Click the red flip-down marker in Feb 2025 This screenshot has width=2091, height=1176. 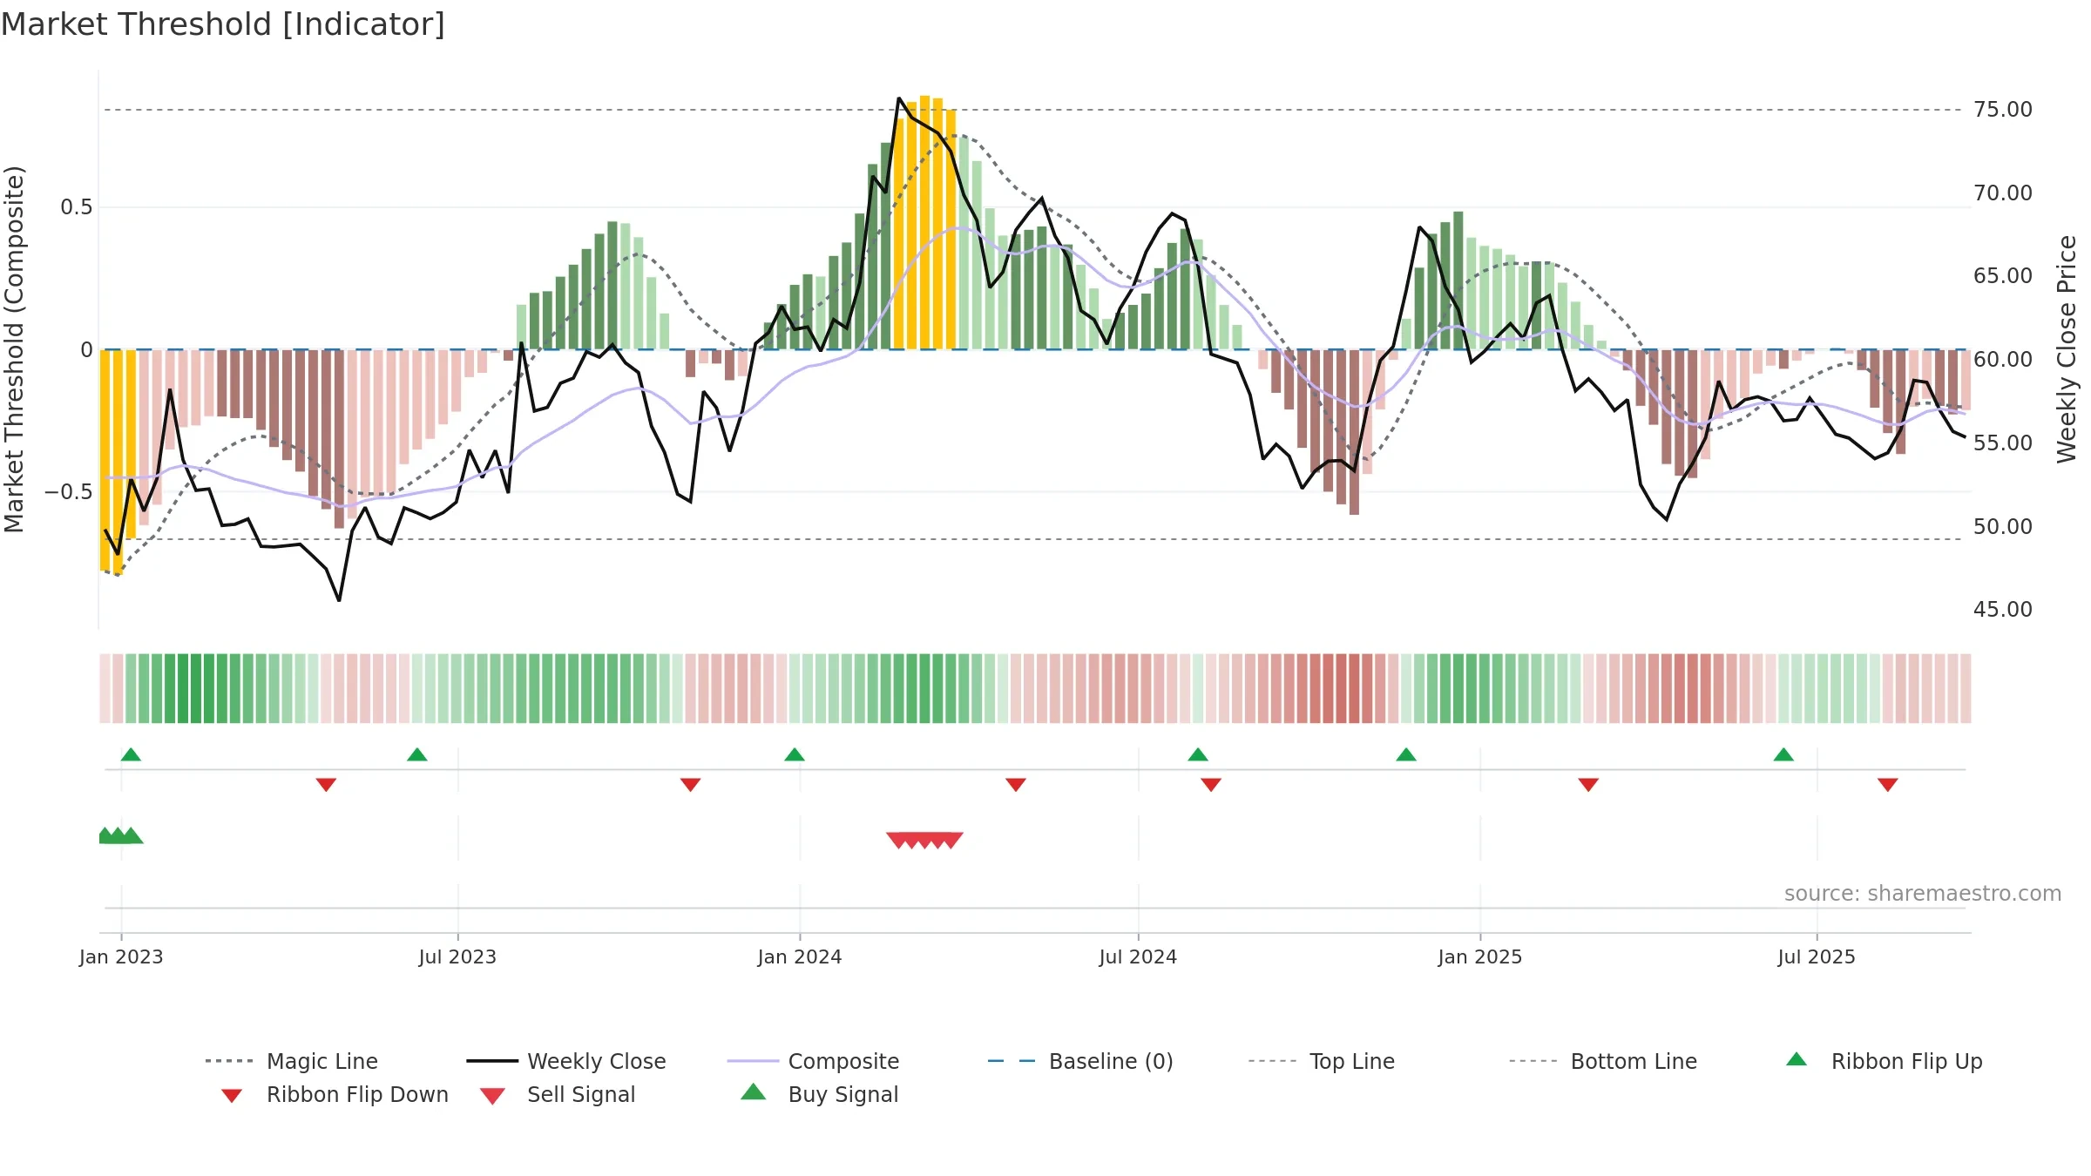click(1588, 785)
